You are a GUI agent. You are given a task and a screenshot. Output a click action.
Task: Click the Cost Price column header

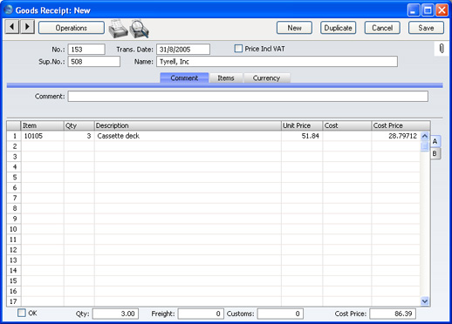401,125
